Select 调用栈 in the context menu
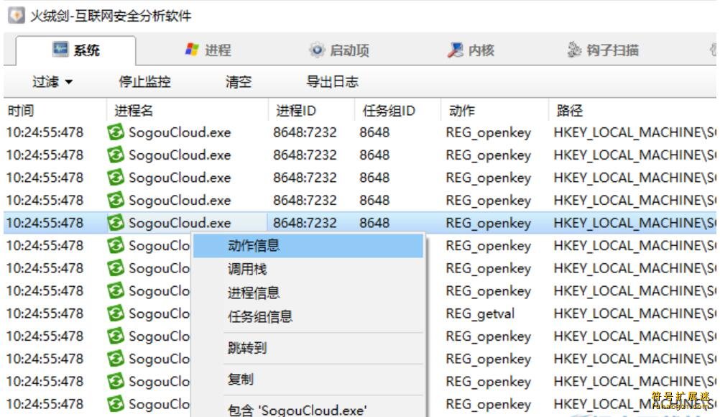Viewport: 720px width, 417px height. point(247,270)
